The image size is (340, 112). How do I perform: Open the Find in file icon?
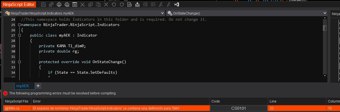pyautogui.click(x=129, y=4)
